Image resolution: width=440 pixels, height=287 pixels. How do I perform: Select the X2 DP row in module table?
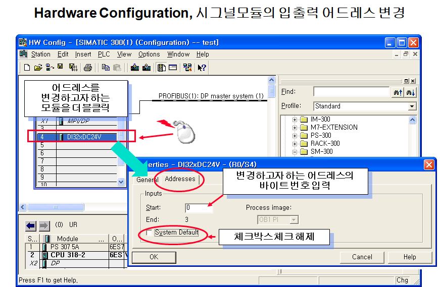coord(76,263)
